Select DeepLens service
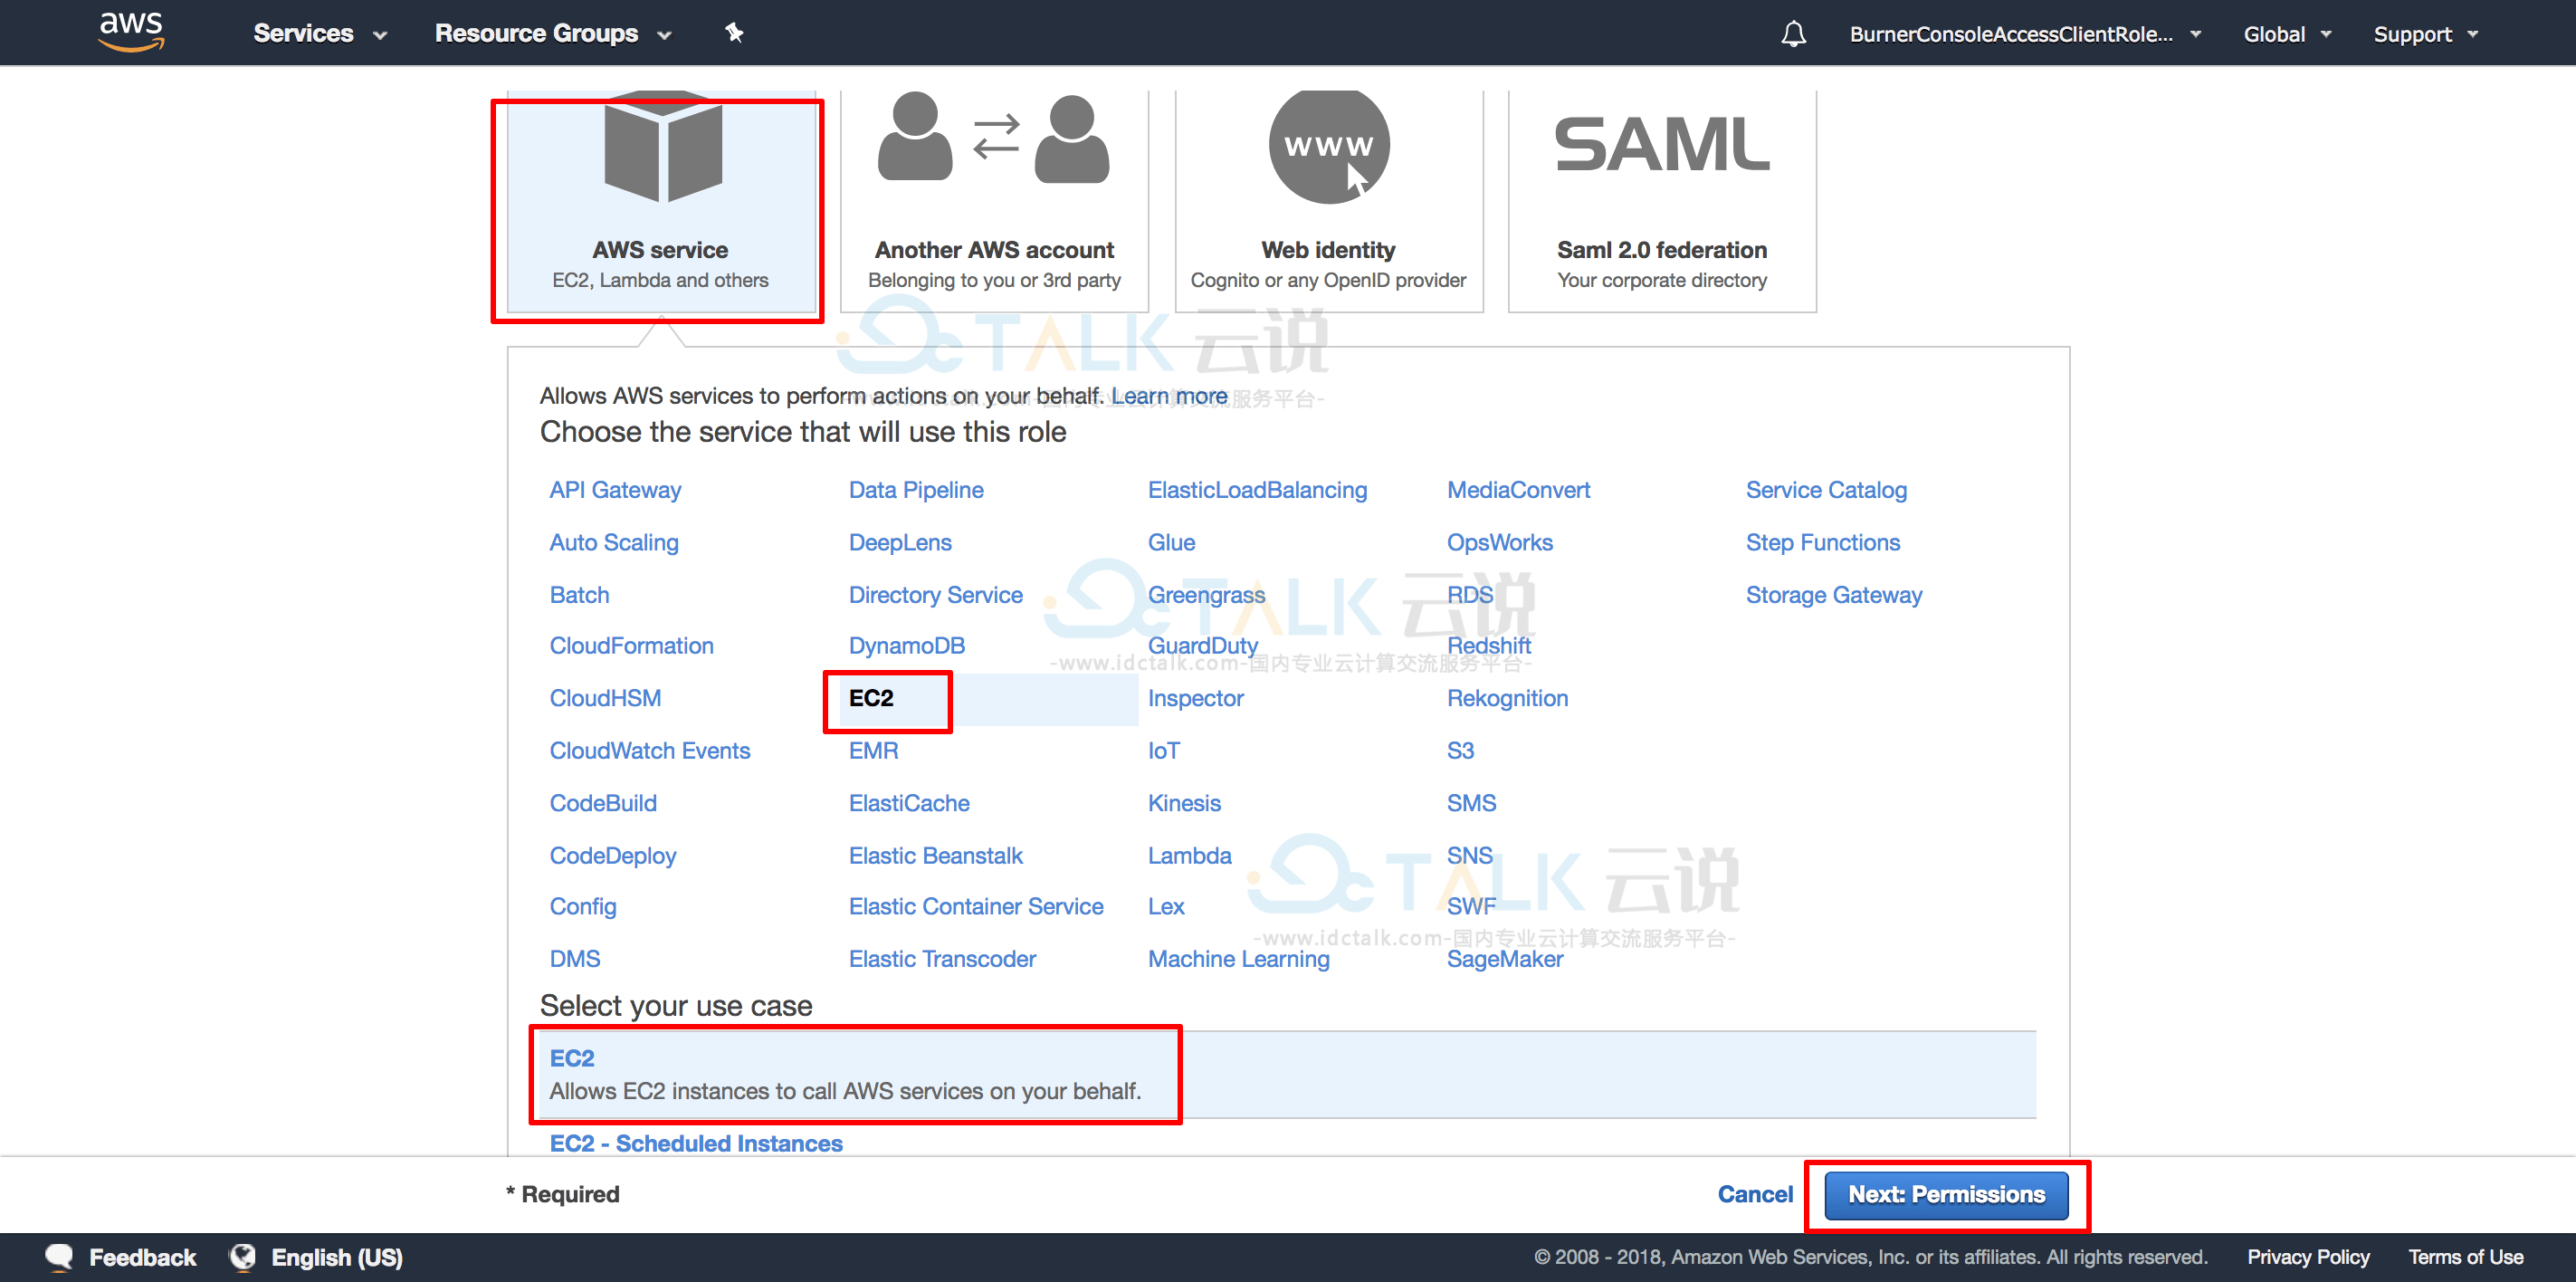This screenshot has width=2576, height=1282. 900,542
